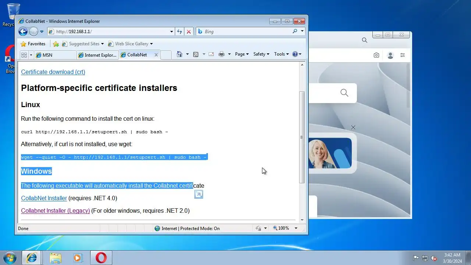The width and height of the screenshot is (471, 265).
Task: Click Internet Explorer in the taskbar
Action: [x=32, y=258]
